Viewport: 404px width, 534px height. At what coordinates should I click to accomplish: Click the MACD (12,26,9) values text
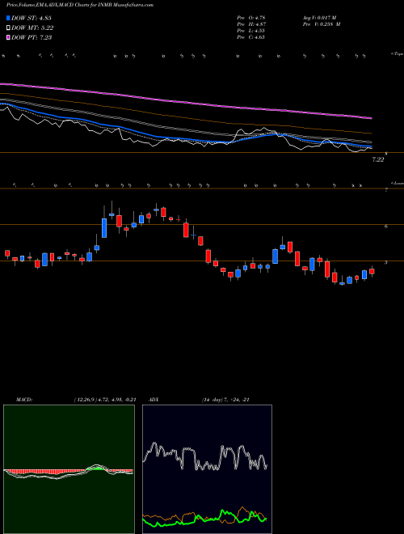pyautogui.click(x=105, y=400)
